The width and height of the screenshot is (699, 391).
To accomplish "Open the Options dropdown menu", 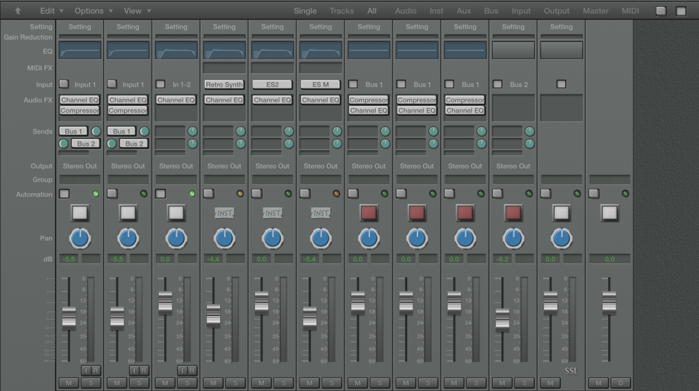I will pyautogui.click(x=94, y=10).
